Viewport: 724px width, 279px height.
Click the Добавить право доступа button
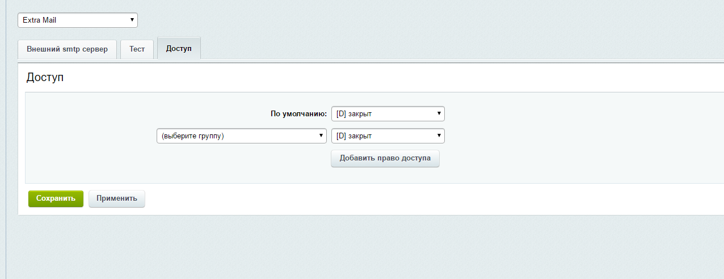coord(385,158)
